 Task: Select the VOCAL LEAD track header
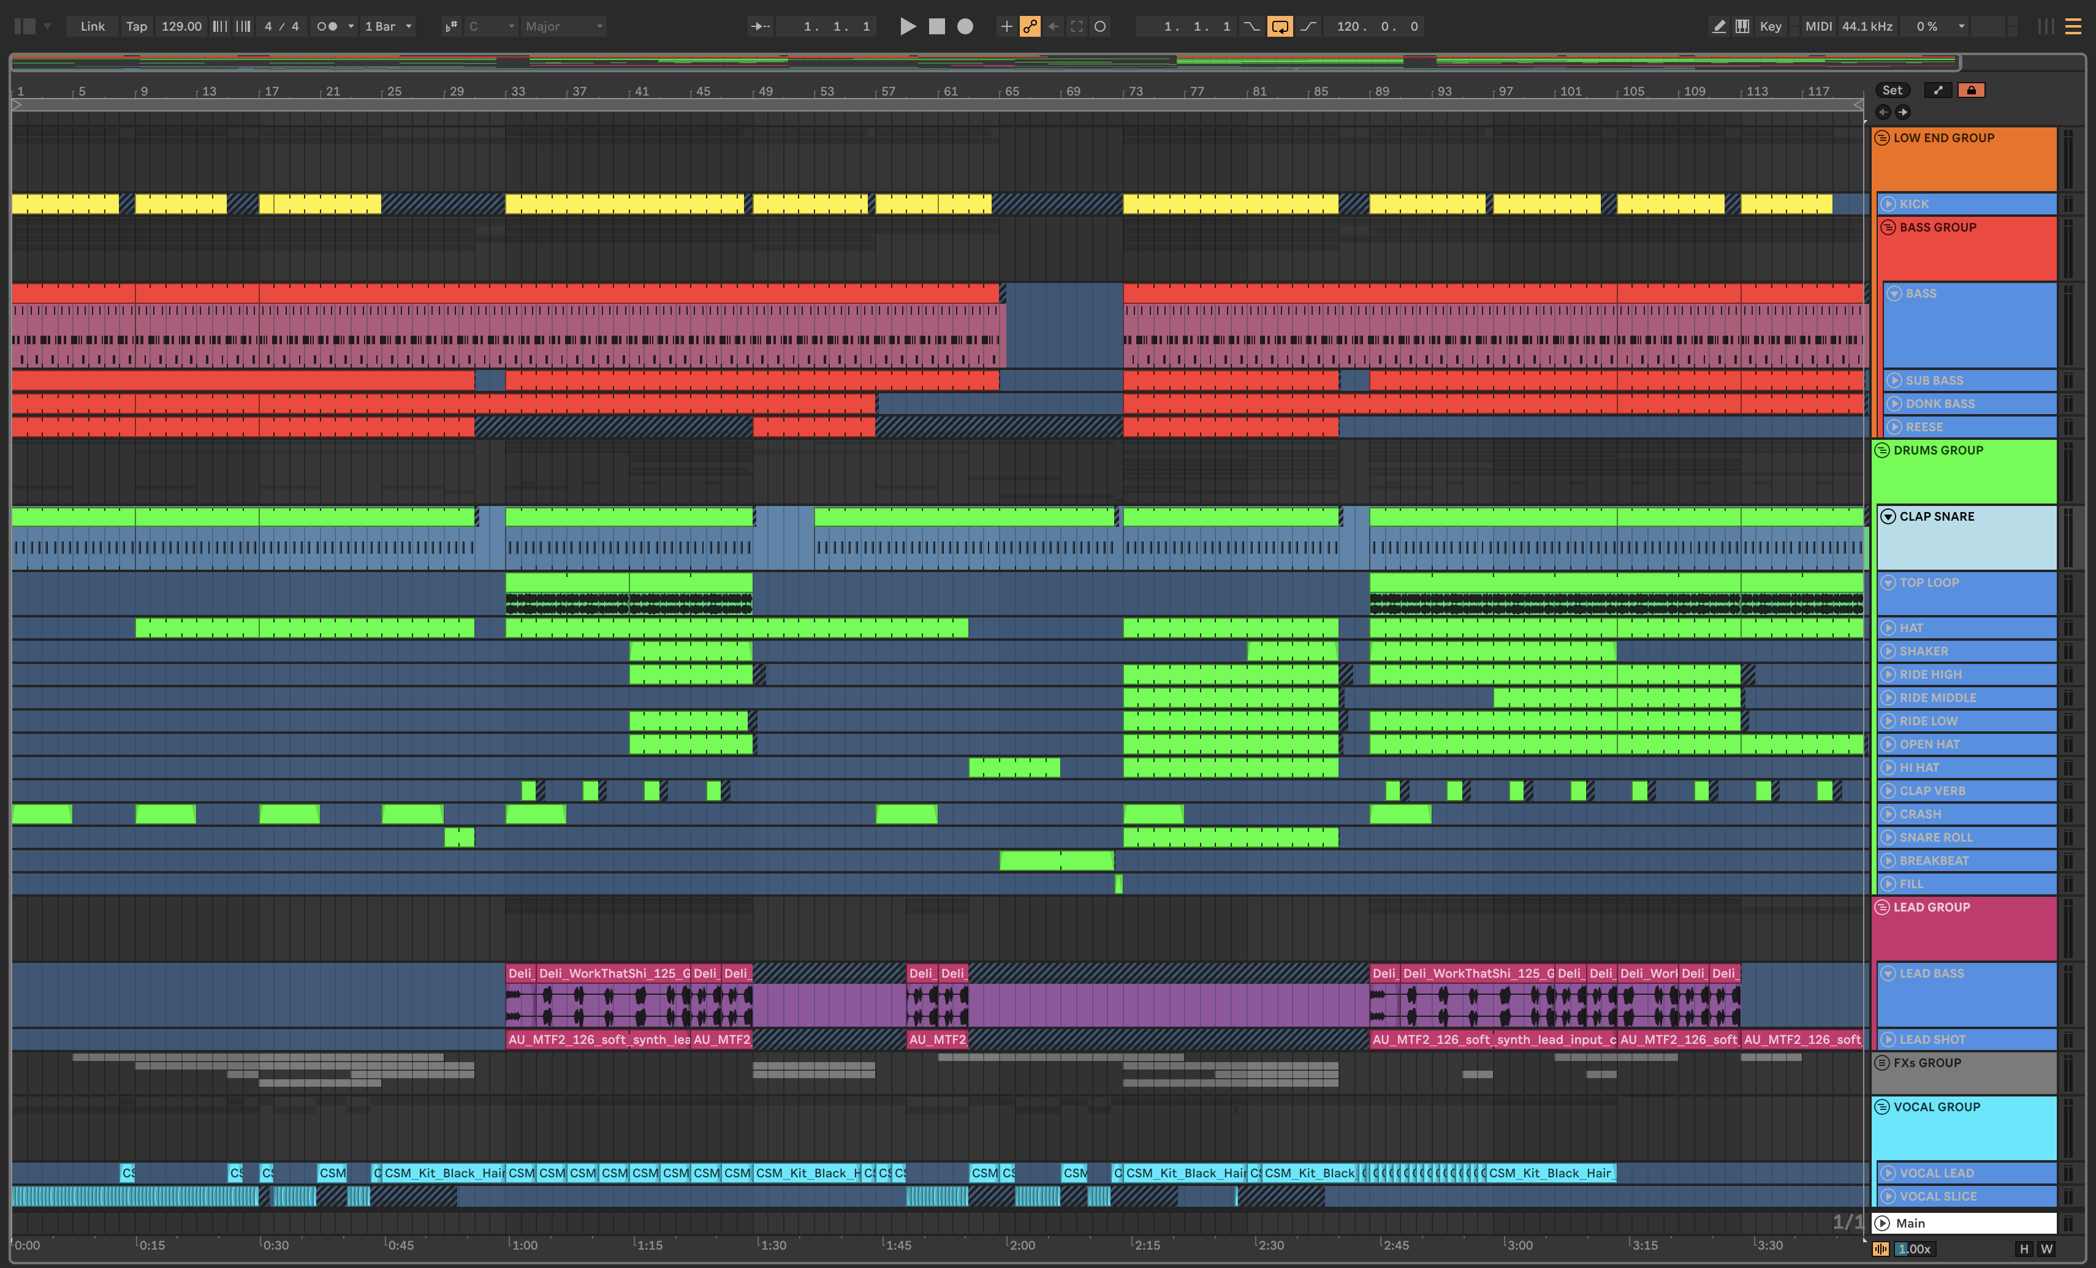coord(1967,1173)
